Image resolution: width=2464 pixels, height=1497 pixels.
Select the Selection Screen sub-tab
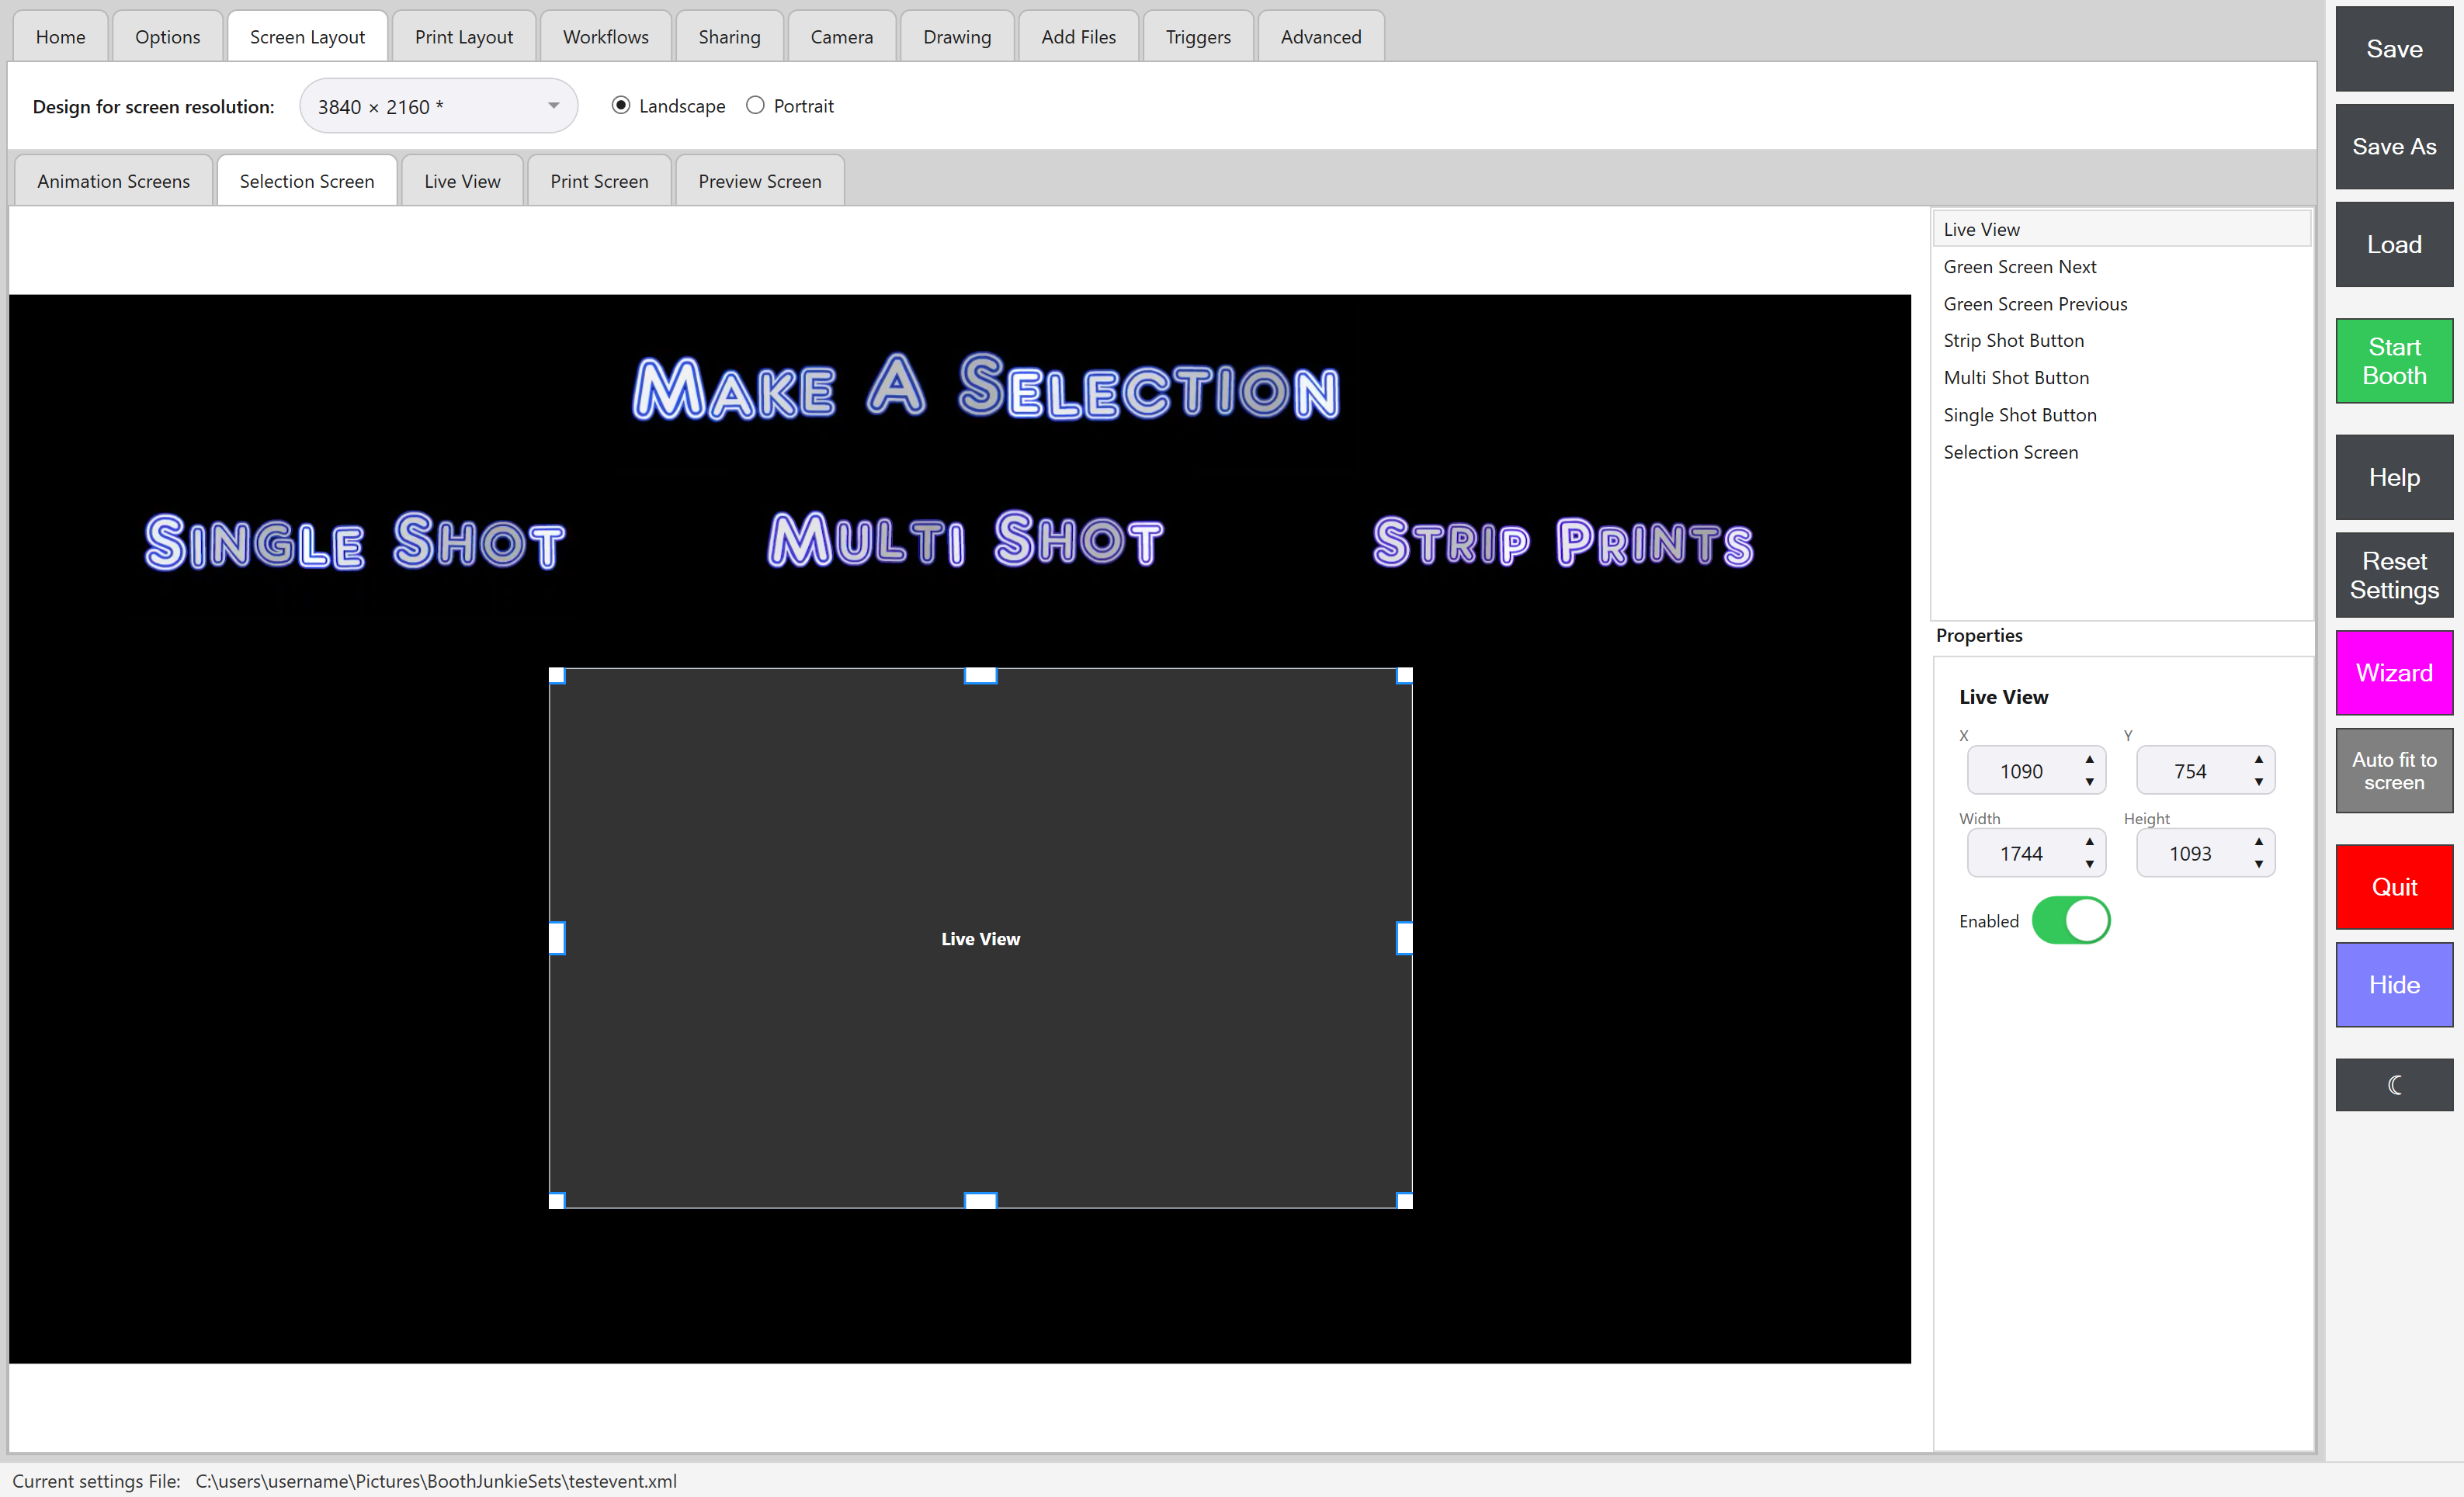pos(307,181)
